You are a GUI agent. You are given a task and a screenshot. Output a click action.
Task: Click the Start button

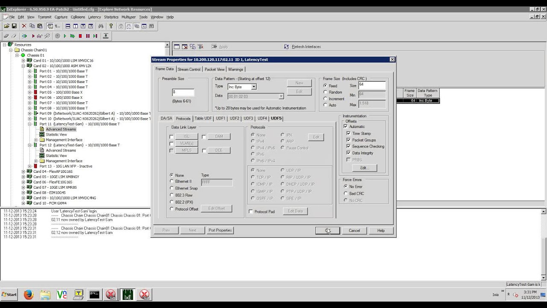9,294
